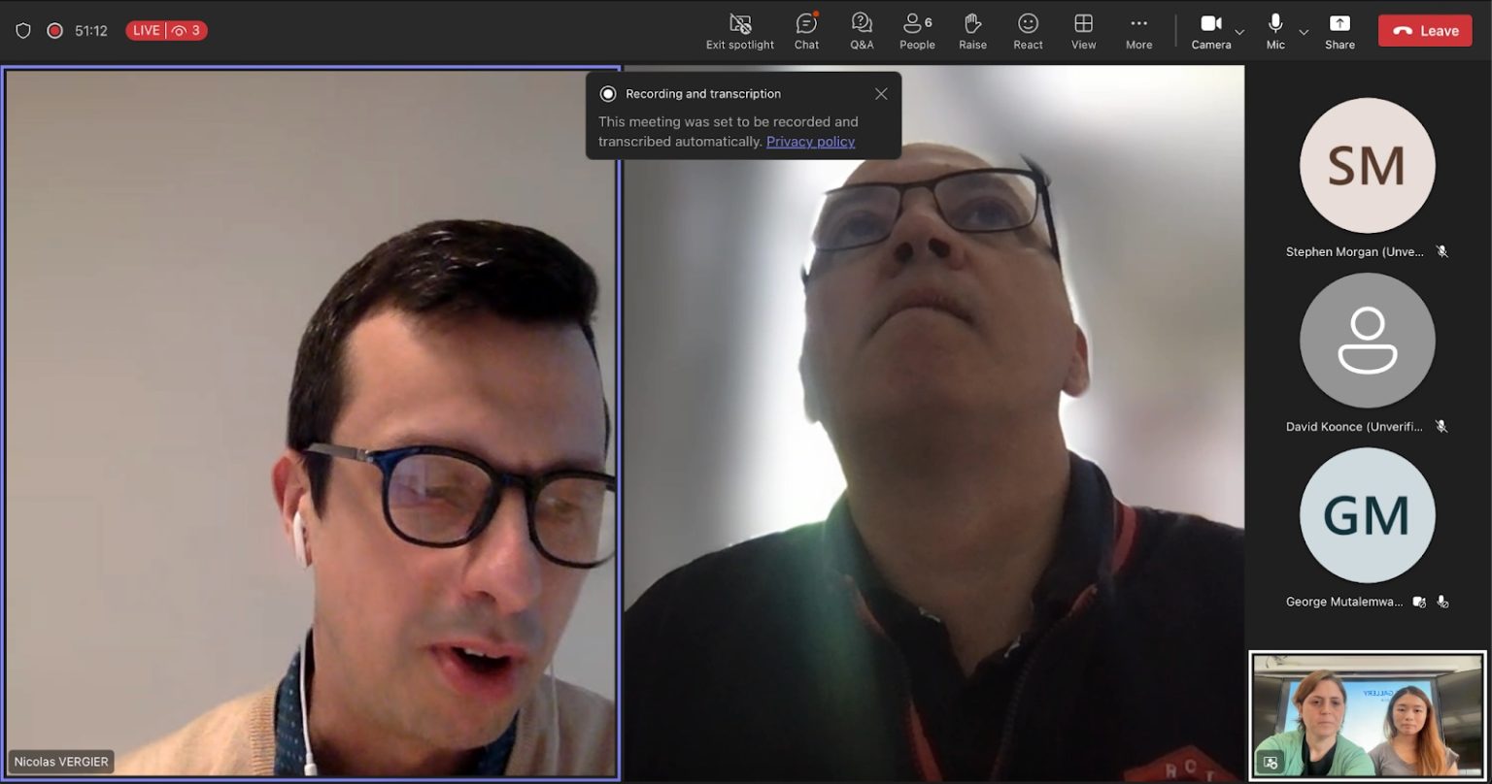Expand Camera options dropdown arrow
Image resolution: width=1492 pixels, height=784 pixels.
pyautogui.click(x=1239, y=32)
